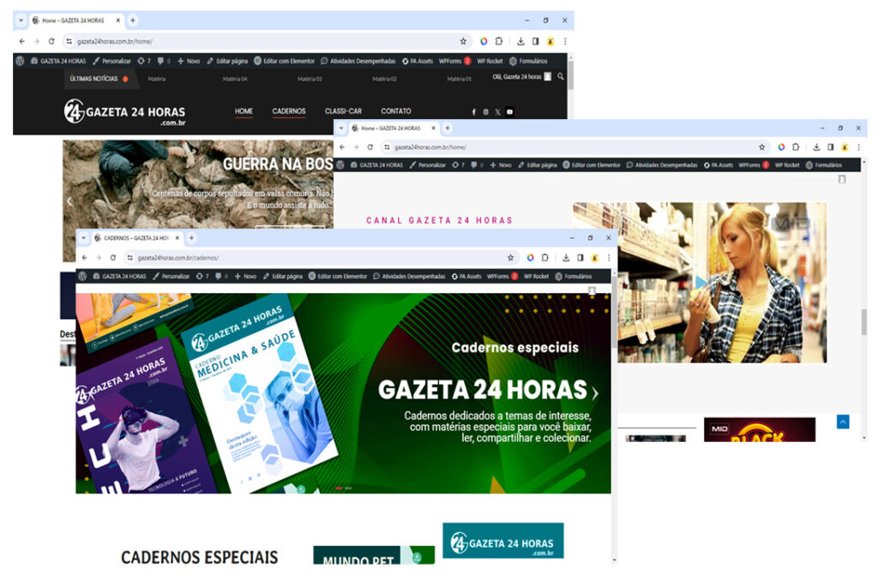
Task: Click the Facebook icon in the site header
Action: 473,112
